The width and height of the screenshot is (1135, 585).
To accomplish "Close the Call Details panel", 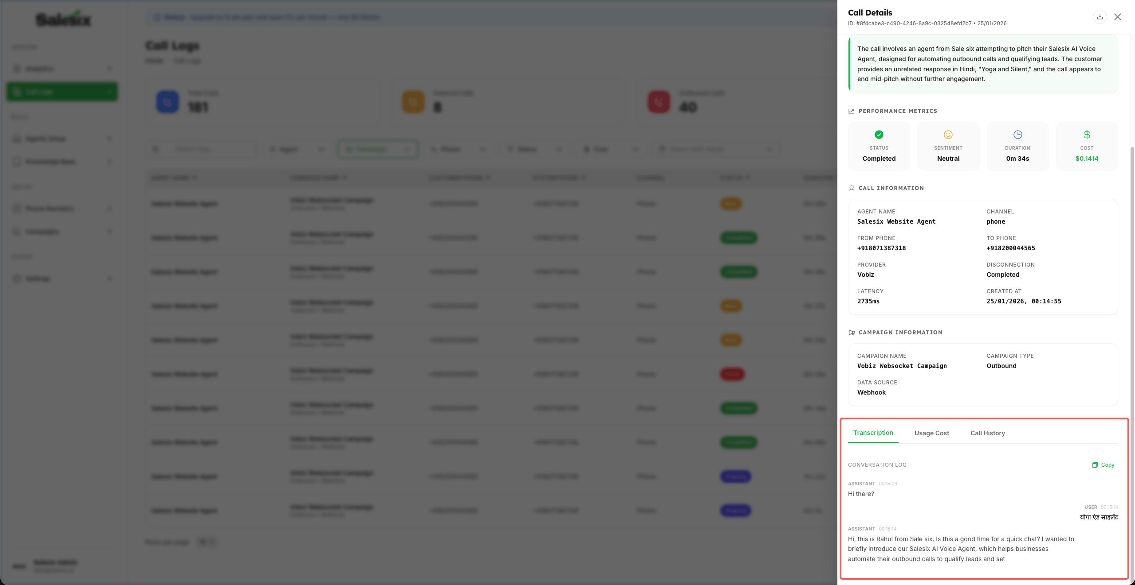I will pyautogui.click(x=1117, y=17).
